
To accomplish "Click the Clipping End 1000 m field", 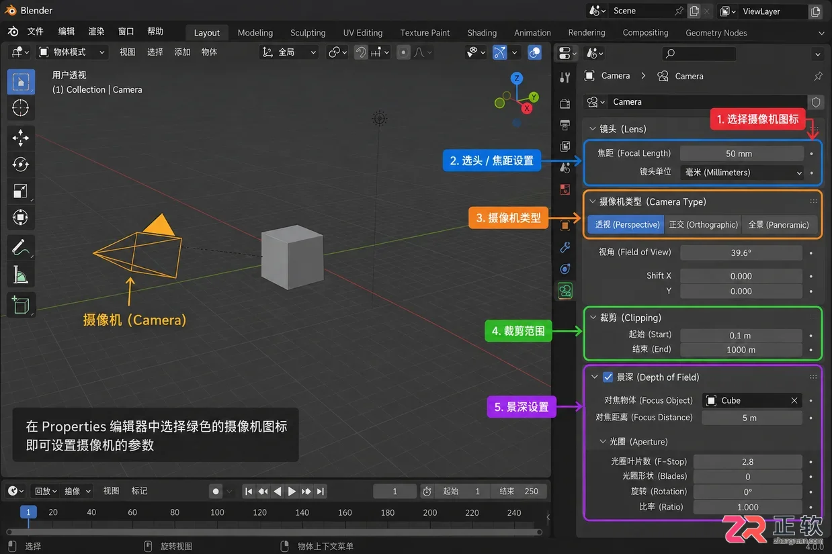I will tap(741, 350).
